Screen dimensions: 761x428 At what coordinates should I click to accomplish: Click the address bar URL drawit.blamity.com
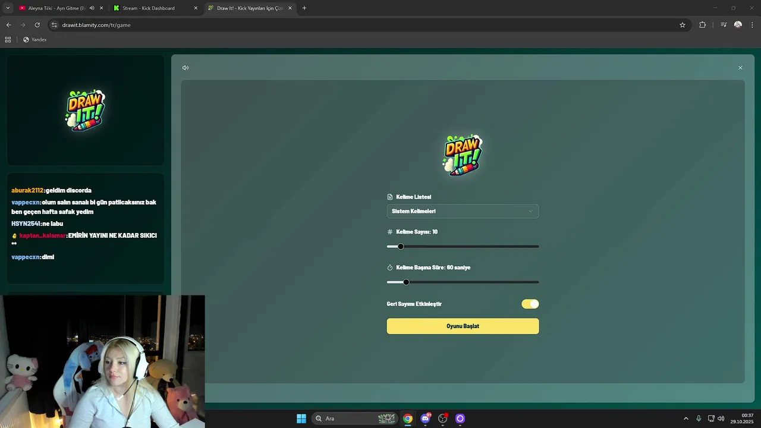click(x=96, y=25)
